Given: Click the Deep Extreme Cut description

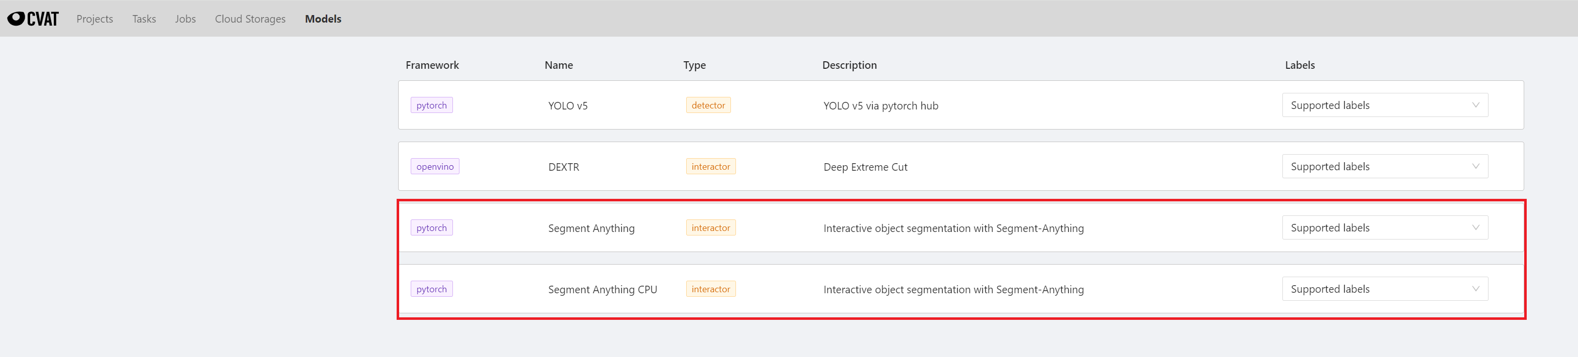Looking at the screenshot, I should pyautogui.click(x=865, y=167).
